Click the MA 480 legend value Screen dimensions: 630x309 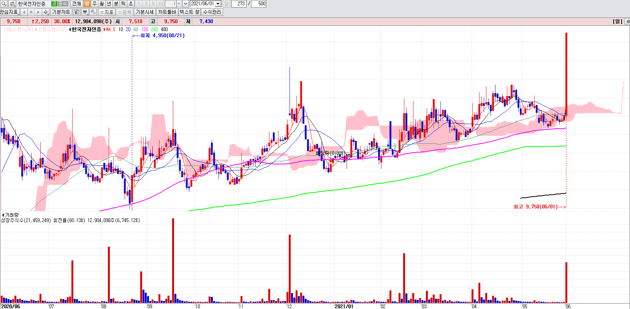pyautogui.click(x=164, y=30)
